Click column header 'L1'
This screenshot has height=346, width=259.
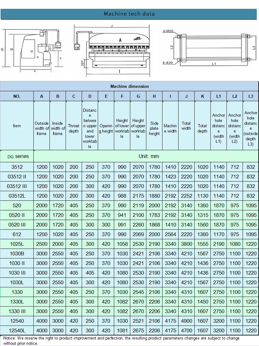pos(218,96)
